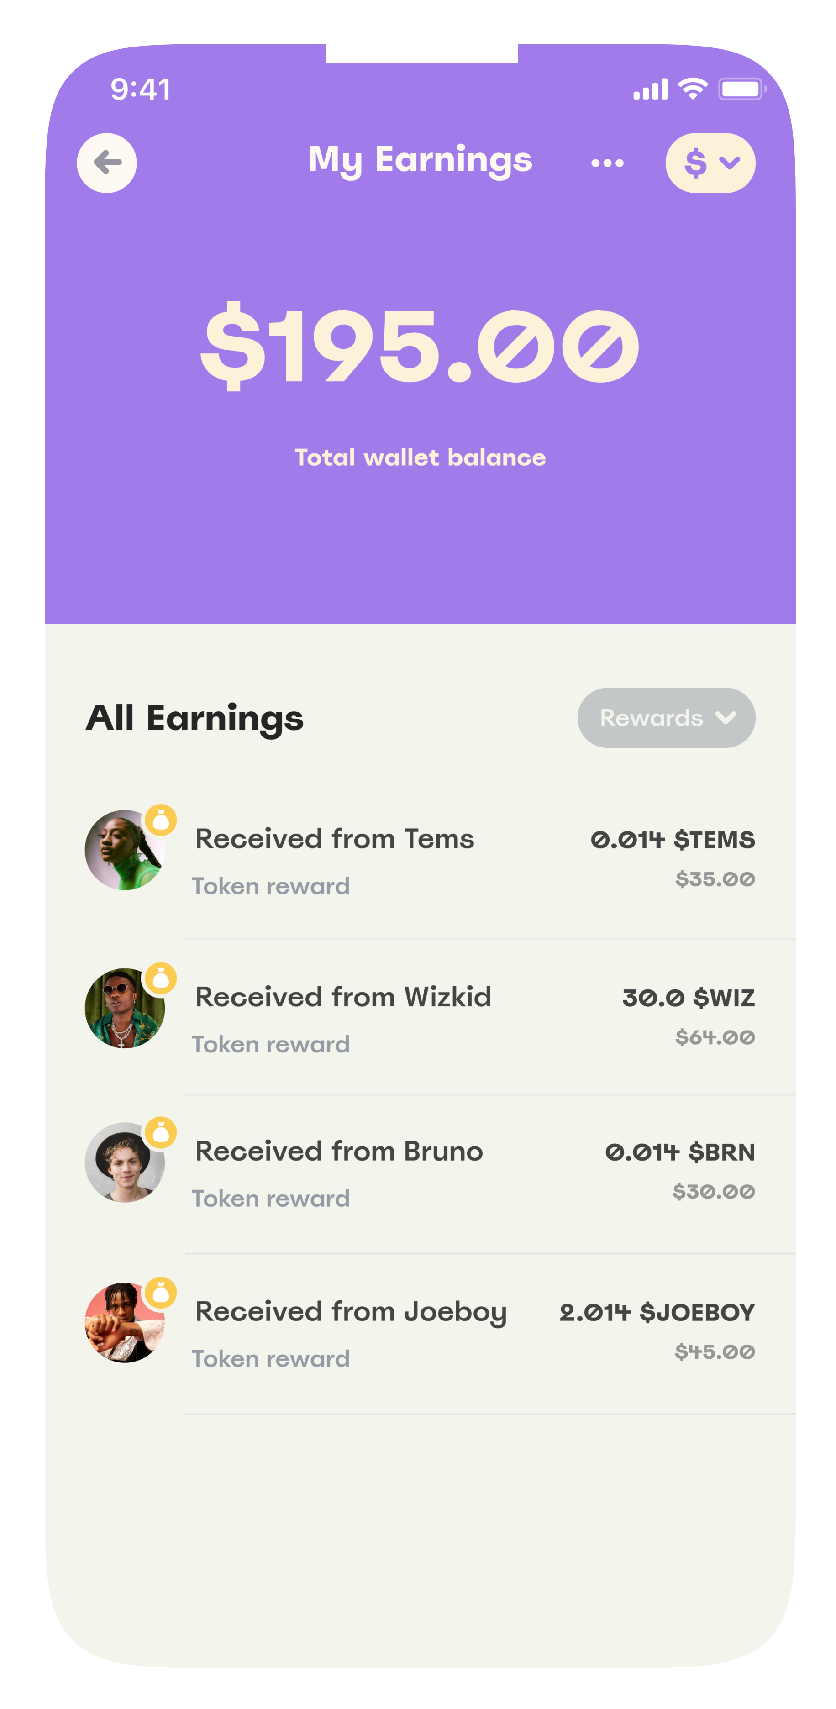The height and width of the screenshot is (1709, 836).
Task: Open Bruno profile avatar
Action: [124, 1162]
